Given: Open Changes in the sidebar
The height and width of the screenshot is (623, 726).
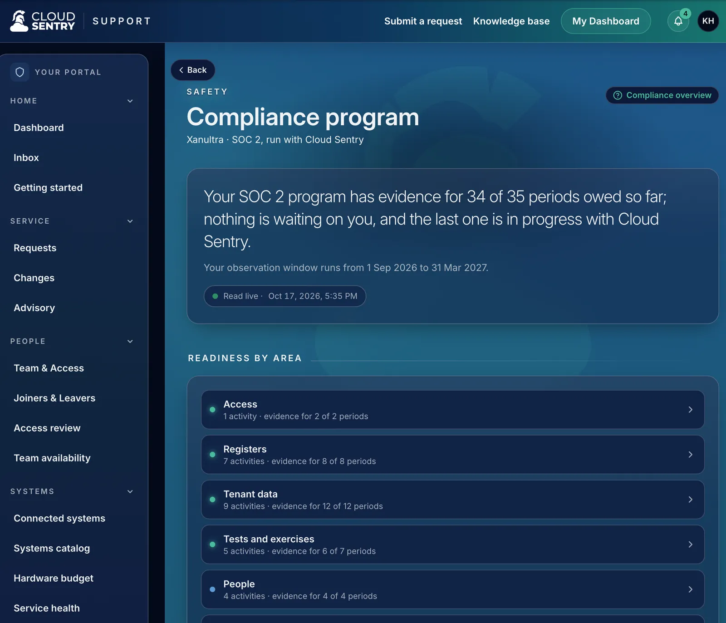Looking at the screenshot, I should [34, 278].
